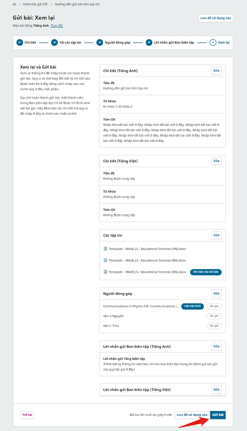Click the step 5 circle icon for Xem lại
Screen dimensions: 247x431
point(213,43)
